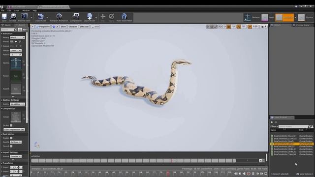Collapse the Root Motion section
Image resolution: width=315 pixels, height=177 pixels.
click(x=2, y=134)
